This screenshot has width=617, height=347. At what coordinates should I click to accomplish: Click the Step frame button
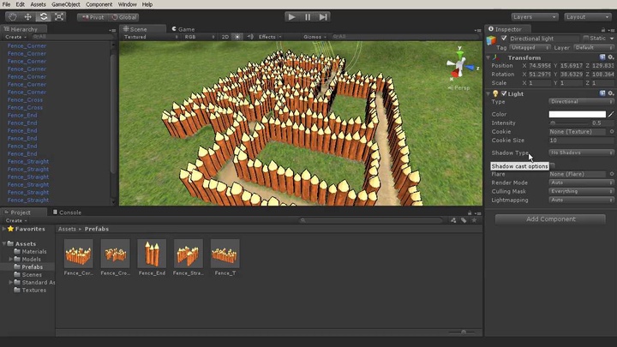pos(323,16)
